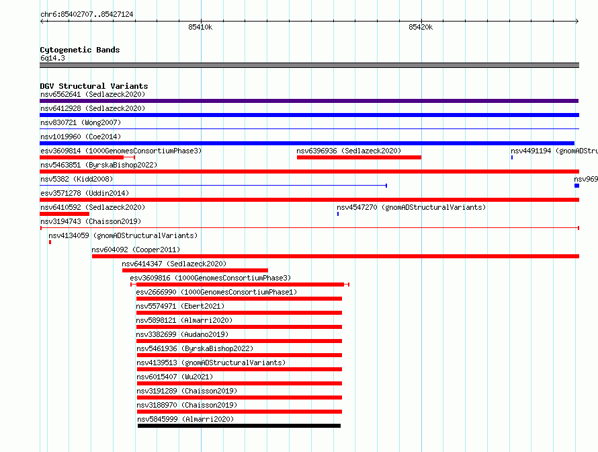Click the red nsv604092 variant bar
This screenshot has width=598, height=452.
point(335,256)
